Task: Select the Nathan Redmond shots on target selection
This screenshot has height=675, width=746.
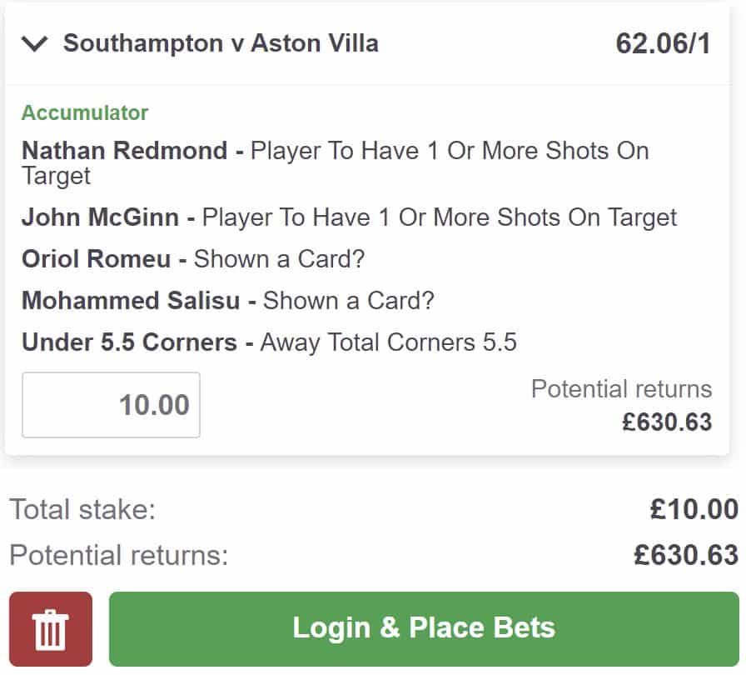Action: click(335, 162)
